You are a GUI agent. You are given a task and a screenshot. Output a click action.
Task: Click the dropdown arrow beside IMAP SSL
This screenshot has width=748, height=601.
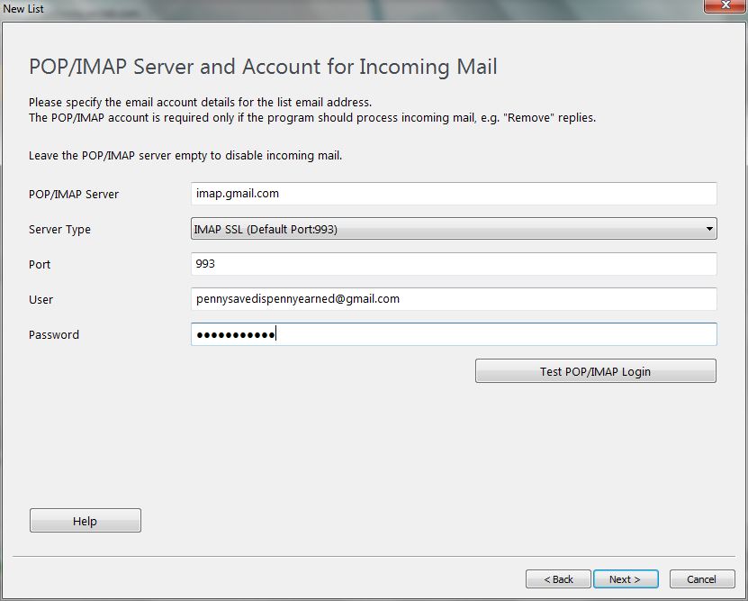click(707, 229)
